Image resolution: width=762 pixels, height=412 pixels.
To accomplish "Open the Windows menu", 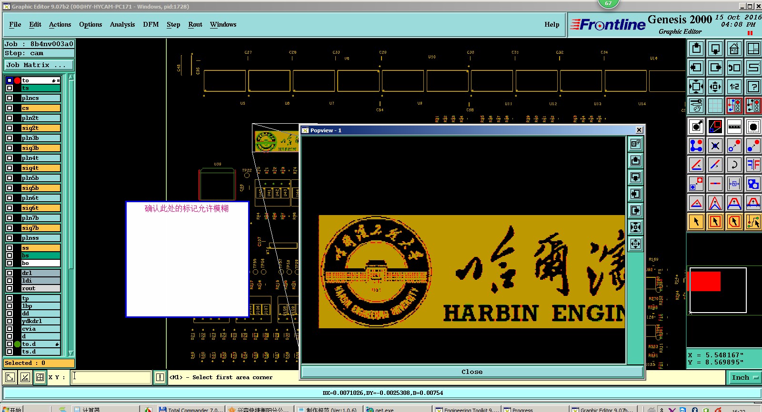I will [x=223, y=25].
